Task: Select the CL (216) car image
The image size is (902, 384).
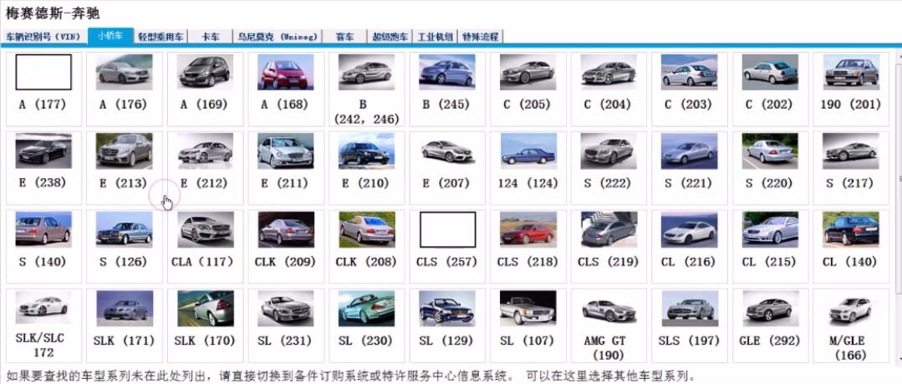Action: [x=689, y=230]
